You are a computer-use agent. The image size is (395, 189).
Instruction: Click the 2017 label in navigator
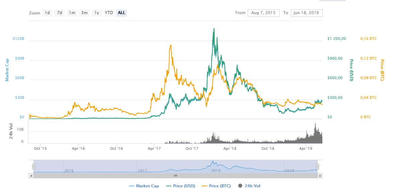pos(142,171)
